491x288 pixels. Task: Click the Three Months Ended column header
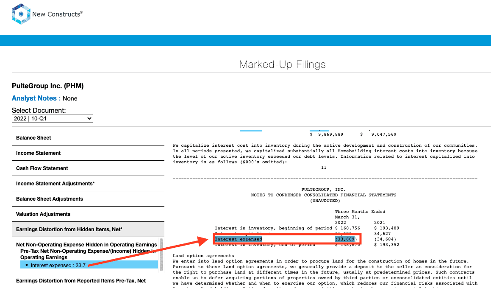(360, 212)
